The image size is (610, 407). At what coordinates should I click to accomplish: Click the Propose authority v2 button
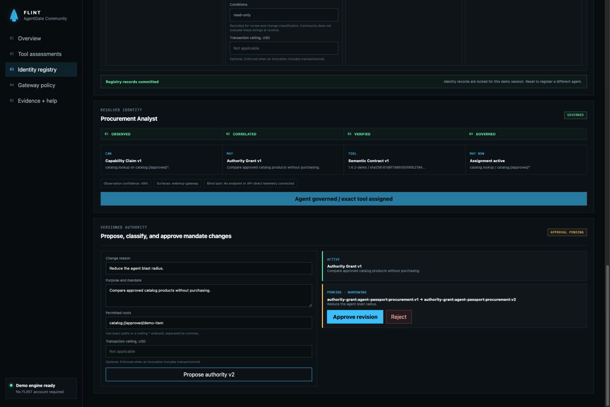[x=209, y=374]
